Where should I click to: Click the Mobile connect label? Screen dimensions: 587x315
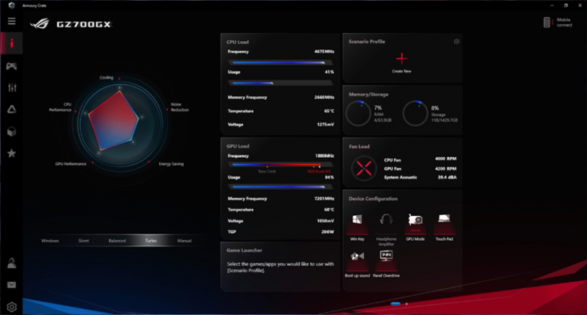[x=564, y=23]
